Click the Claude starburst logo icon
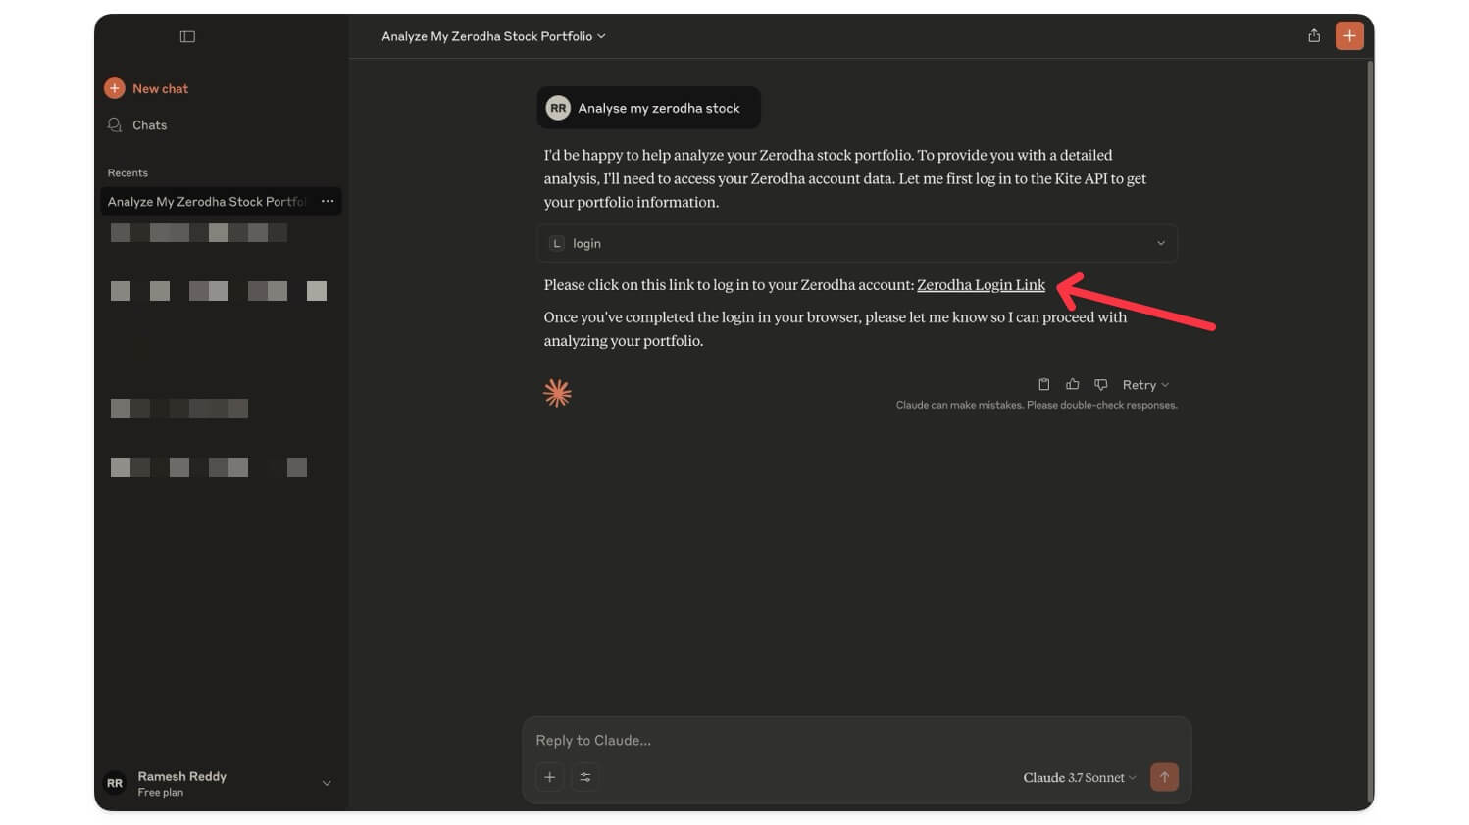1469x825 pixels. [x=557, y=393]
